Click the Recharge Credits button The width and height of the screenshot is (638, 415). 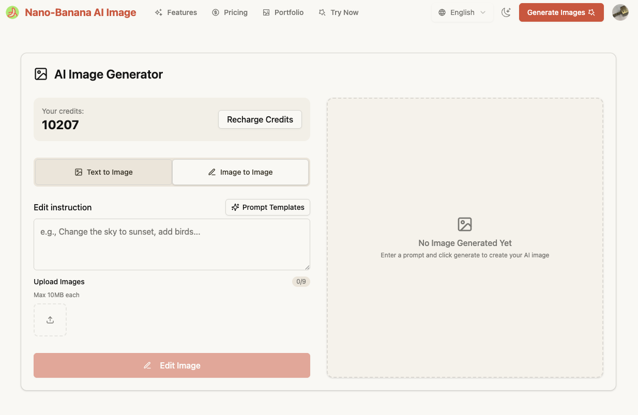260,119
